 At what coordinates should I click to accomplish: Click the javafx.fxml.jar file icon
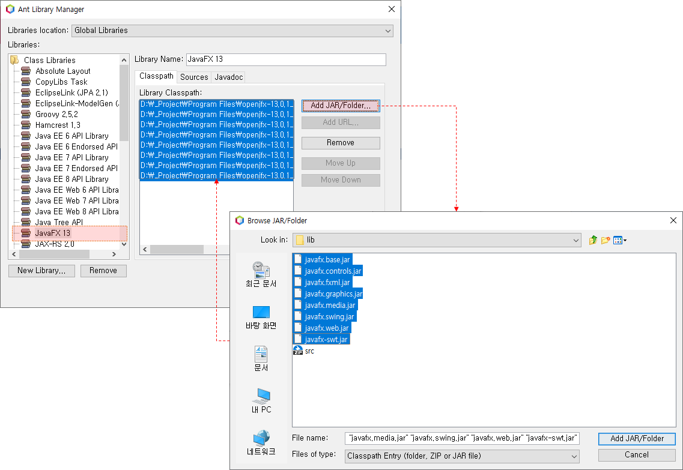pos(298,282)
